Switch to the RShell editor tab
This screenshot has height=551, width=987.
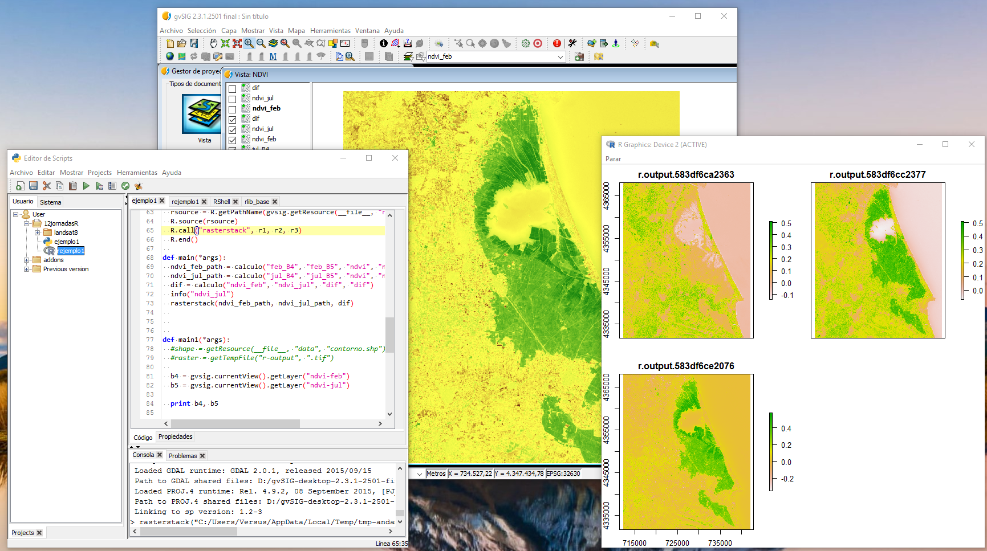point(222,202)
